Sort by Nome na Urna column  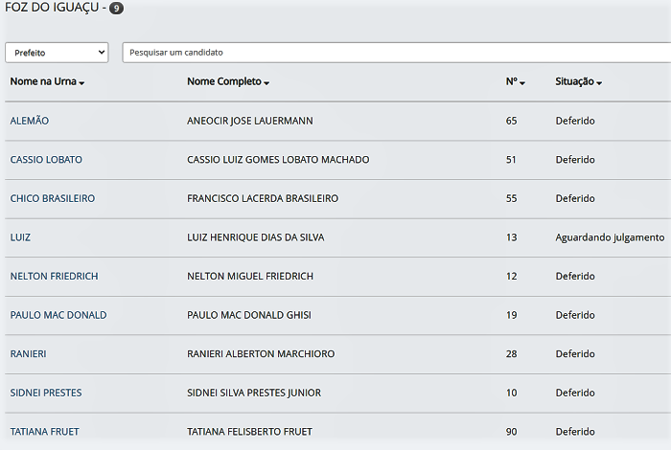[x=47, y=82]
